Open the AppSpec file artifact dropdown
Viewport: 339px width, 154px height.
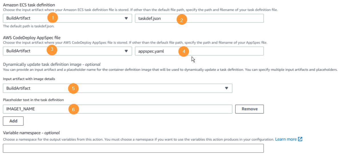(x=67, y=51)
